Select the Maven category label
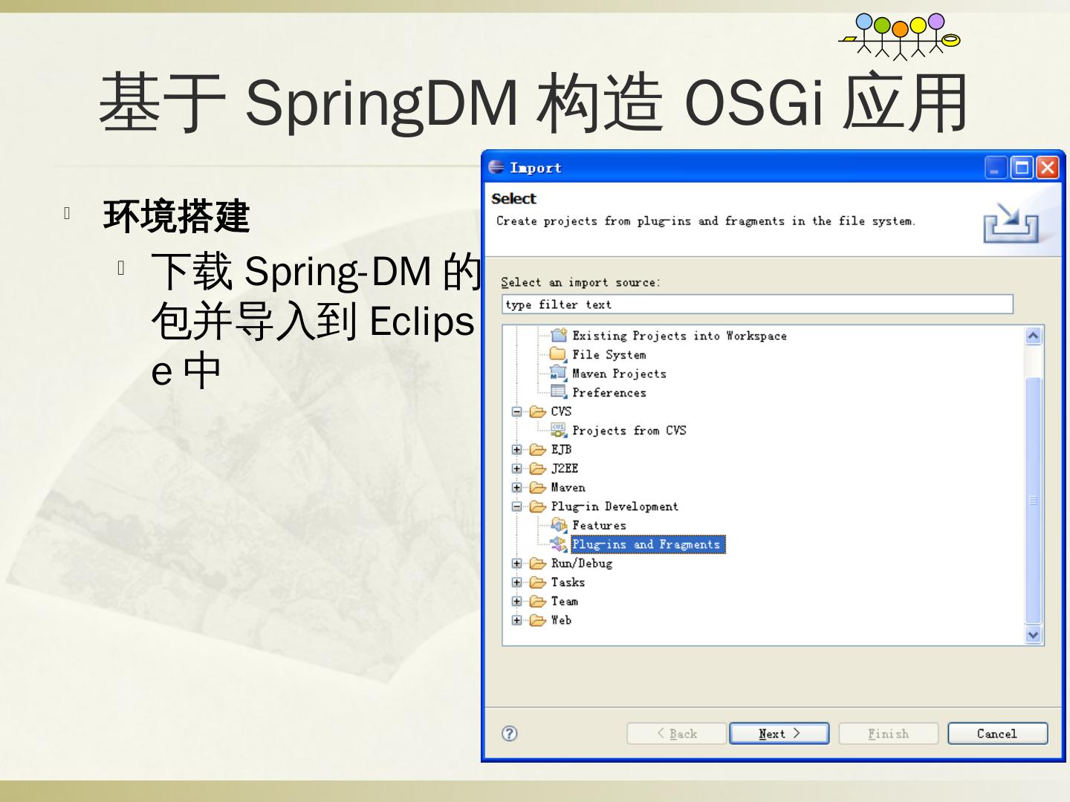Viewport: 1070px width, 802px height. [x=568, y=488]
